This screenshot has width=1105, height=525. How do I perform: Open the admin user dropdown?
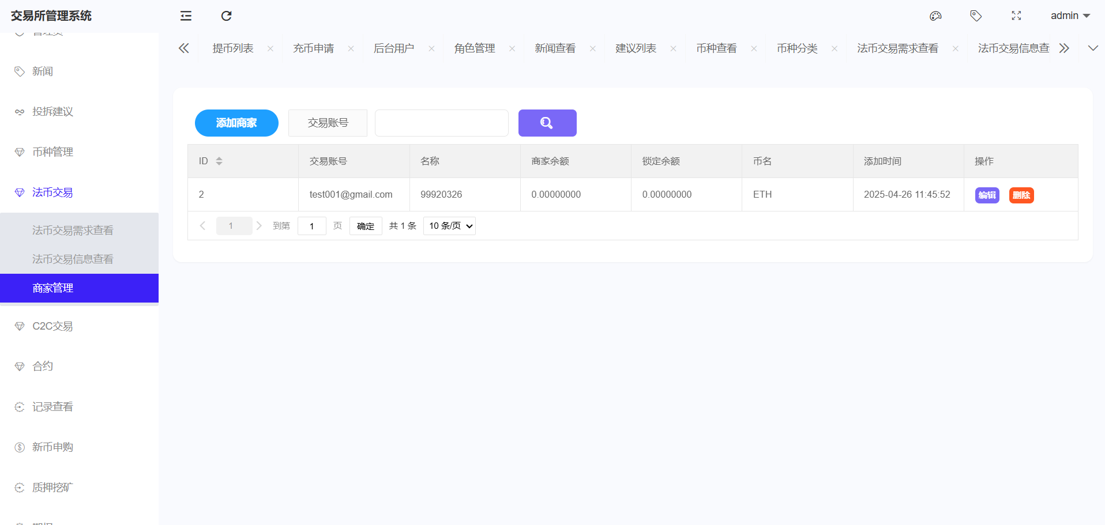pos(1070,16)
